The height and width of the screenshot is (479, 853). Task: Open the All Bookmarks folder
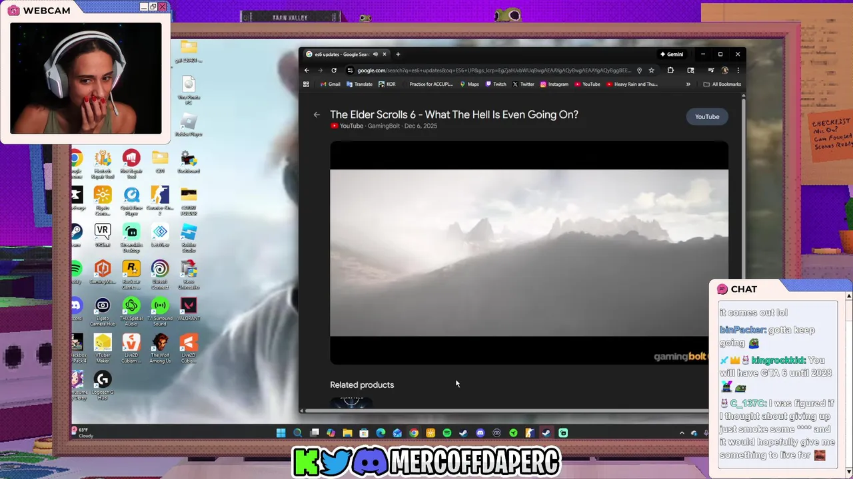[722, 84]
